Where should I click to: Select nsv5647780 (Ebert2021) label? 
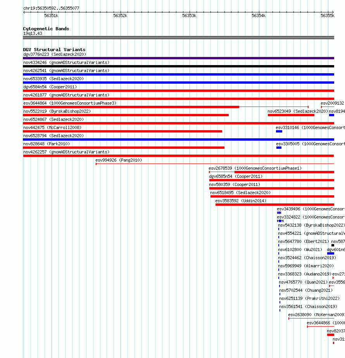[304, 241]
